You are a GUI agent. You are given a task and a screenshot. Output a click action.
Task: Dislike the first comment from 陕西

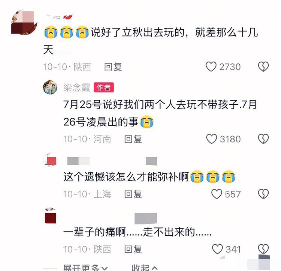tap(263, 67)
